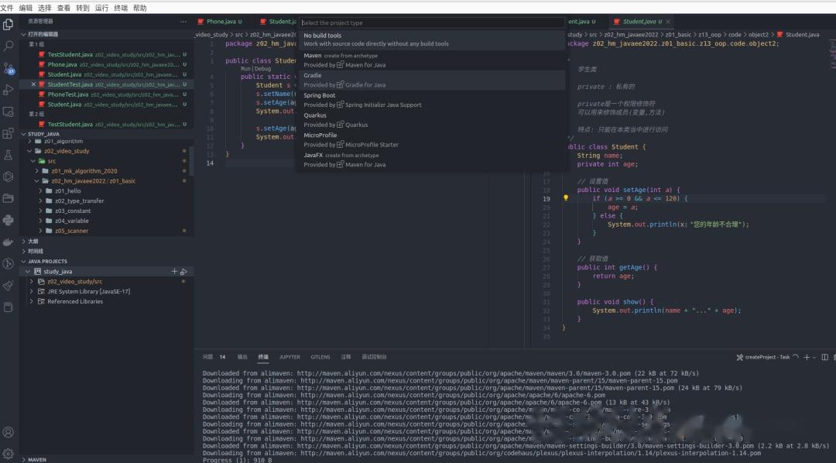This screenshot has height=463, width=836.
Task: Open the Docker view icon
Action: (x=8, y=242)
